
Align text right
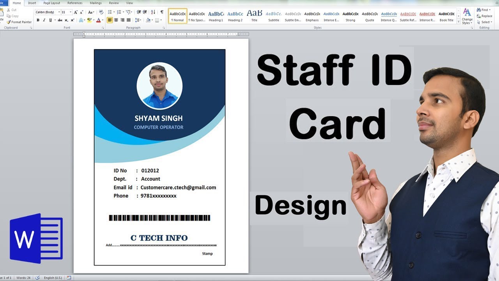(x=122, y=20)
